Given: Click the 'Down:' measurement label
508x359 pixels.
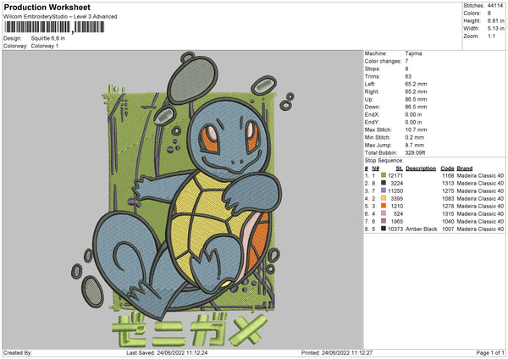Looking at the screenshot, I should 372,107.
